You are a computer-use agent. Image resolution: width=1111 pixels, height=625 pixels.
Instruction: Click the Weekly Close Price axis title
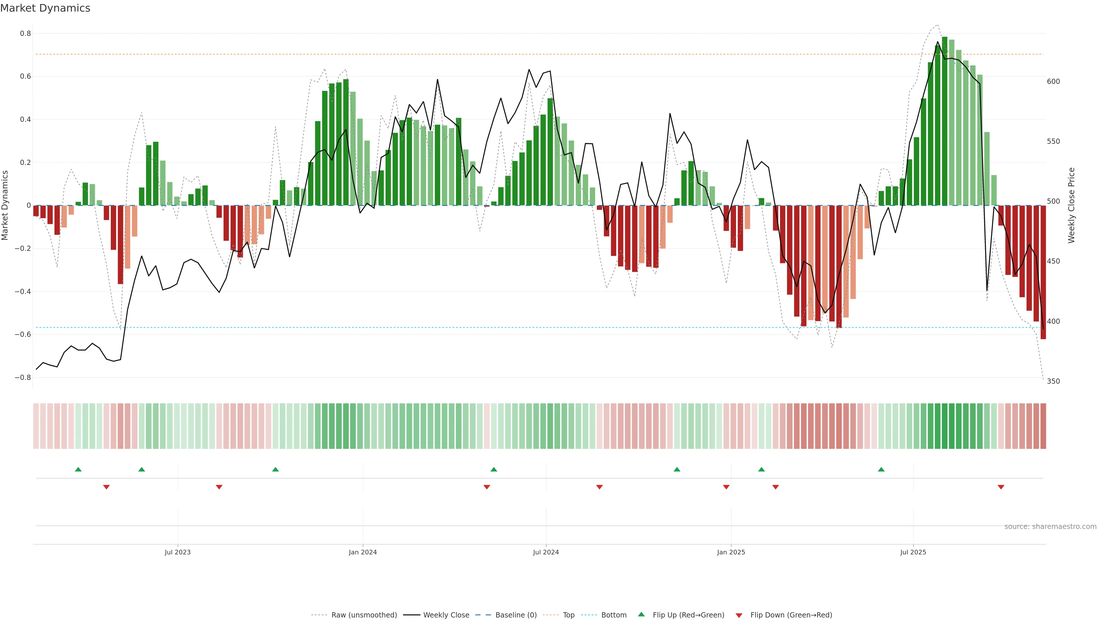1071,205
